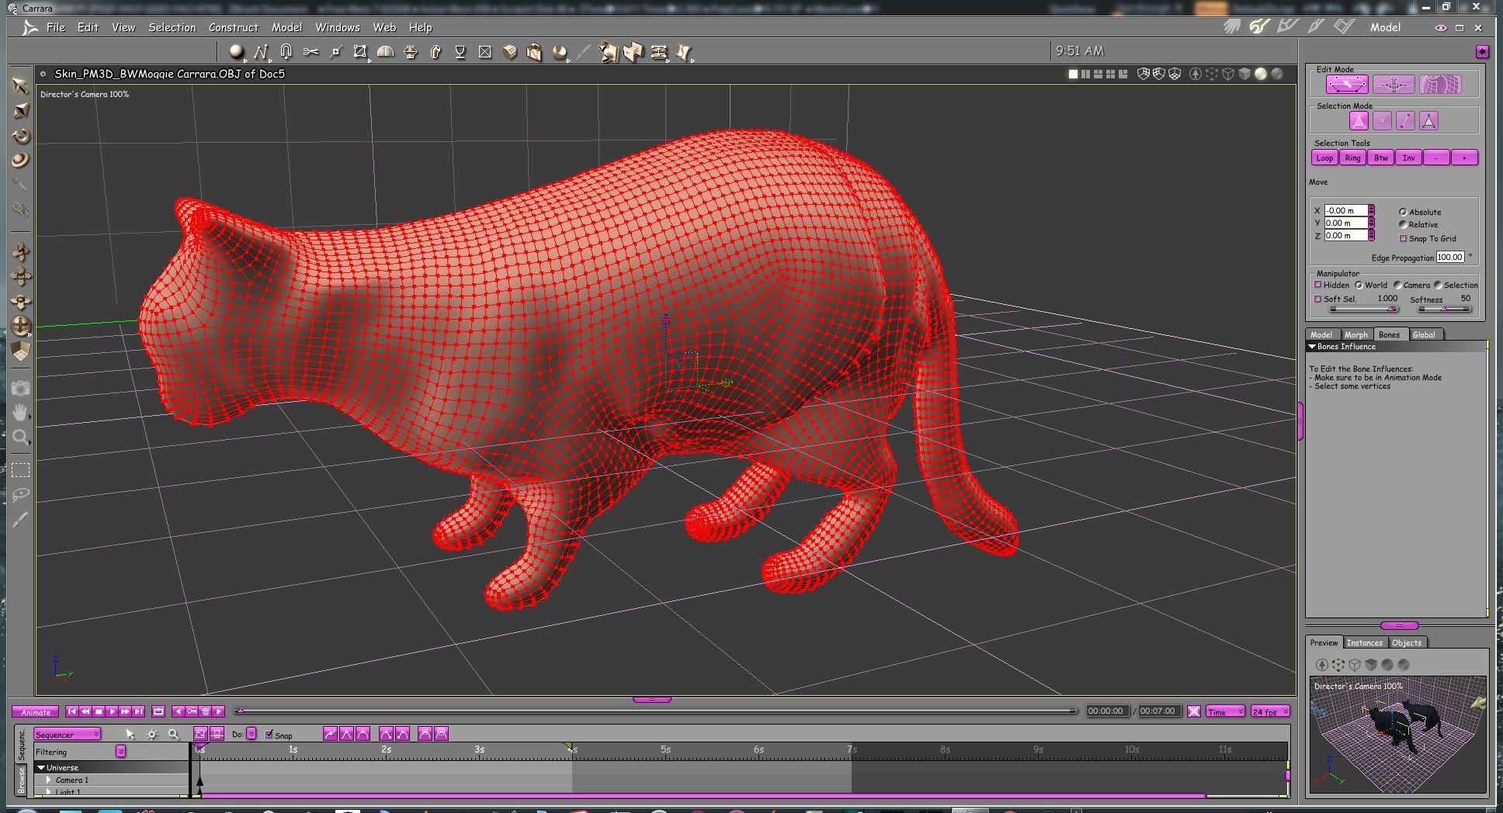
Task: Click the Btw selection button
Action: (x=1380, y=157)
